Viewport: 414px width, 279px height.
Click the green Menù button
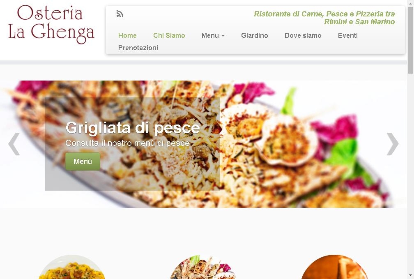pyautogui.click(x=83, y=161)
